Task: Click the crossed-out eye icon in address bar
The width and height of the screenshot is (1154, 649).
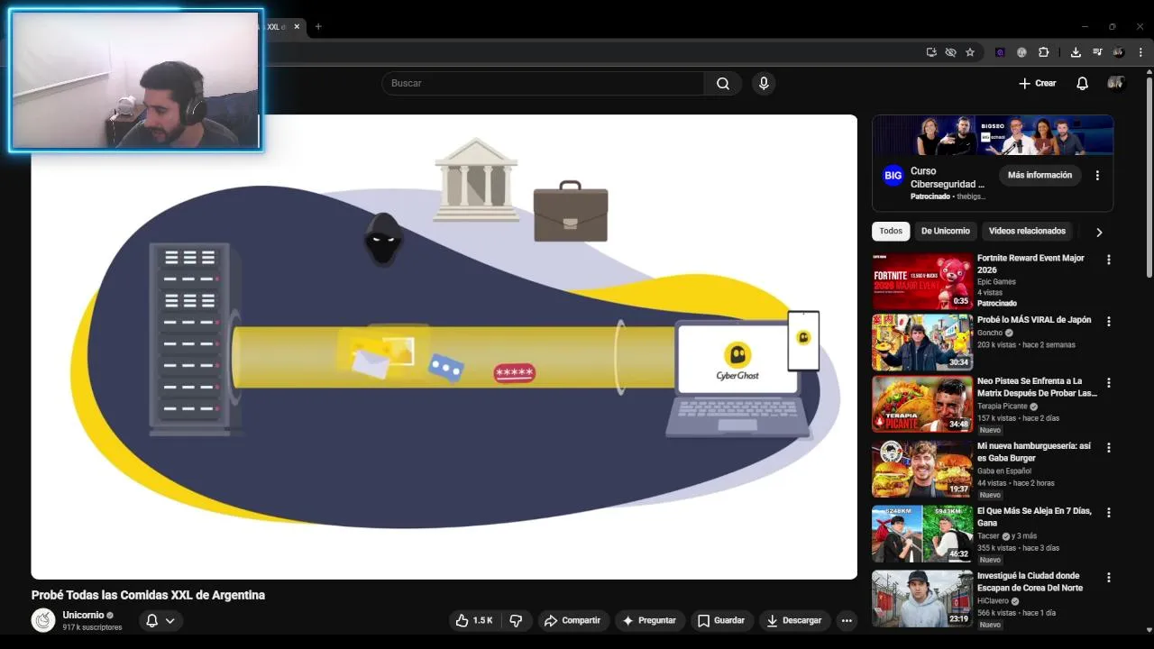Action: click(950, 52)
